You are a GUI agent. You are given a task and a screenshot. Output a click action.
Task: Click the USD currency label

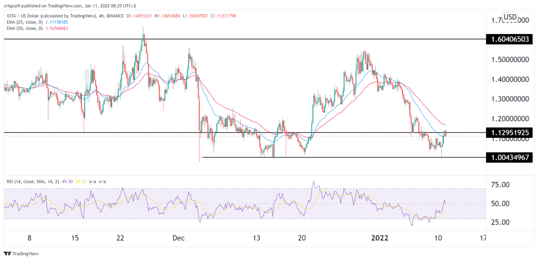coord(510,17)
